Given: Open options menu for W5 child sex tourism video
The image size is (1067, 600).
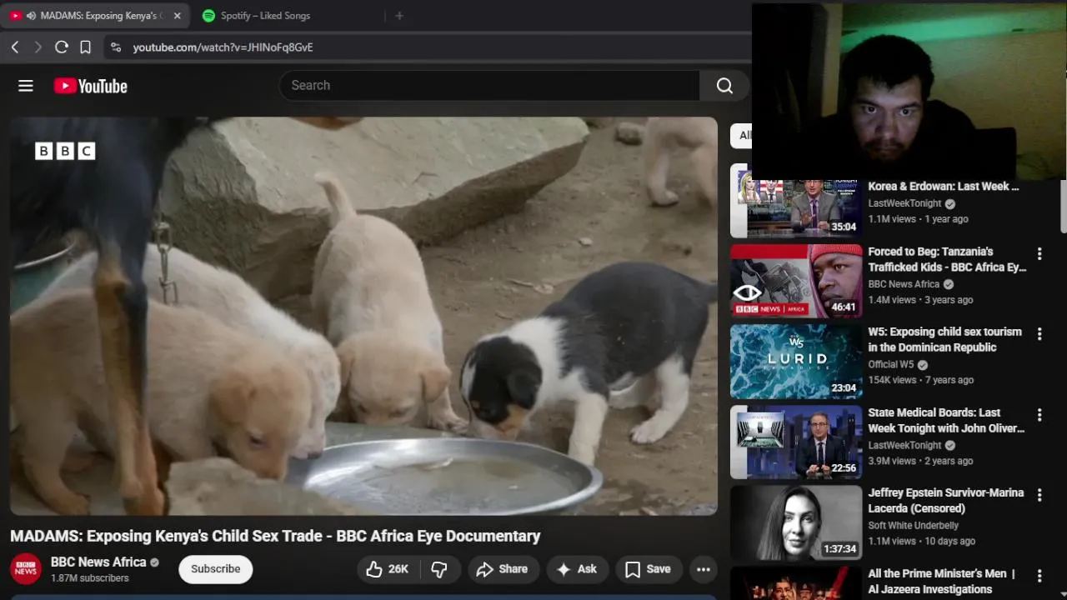Looking at the screenshot, I should click(x=1039, y=334).
